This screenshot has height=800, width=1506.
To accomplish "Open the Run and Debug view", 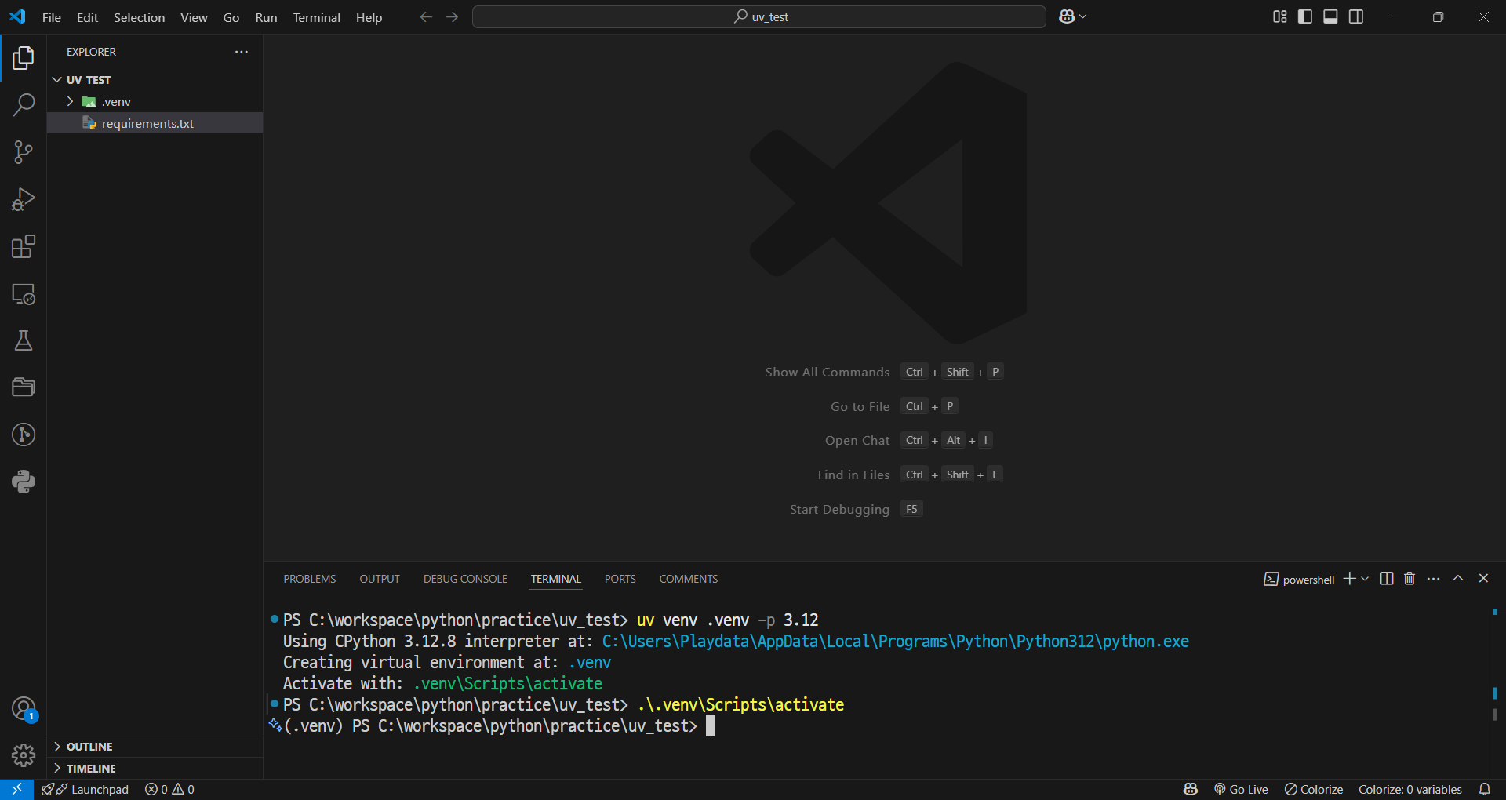I will coord(24,199).
